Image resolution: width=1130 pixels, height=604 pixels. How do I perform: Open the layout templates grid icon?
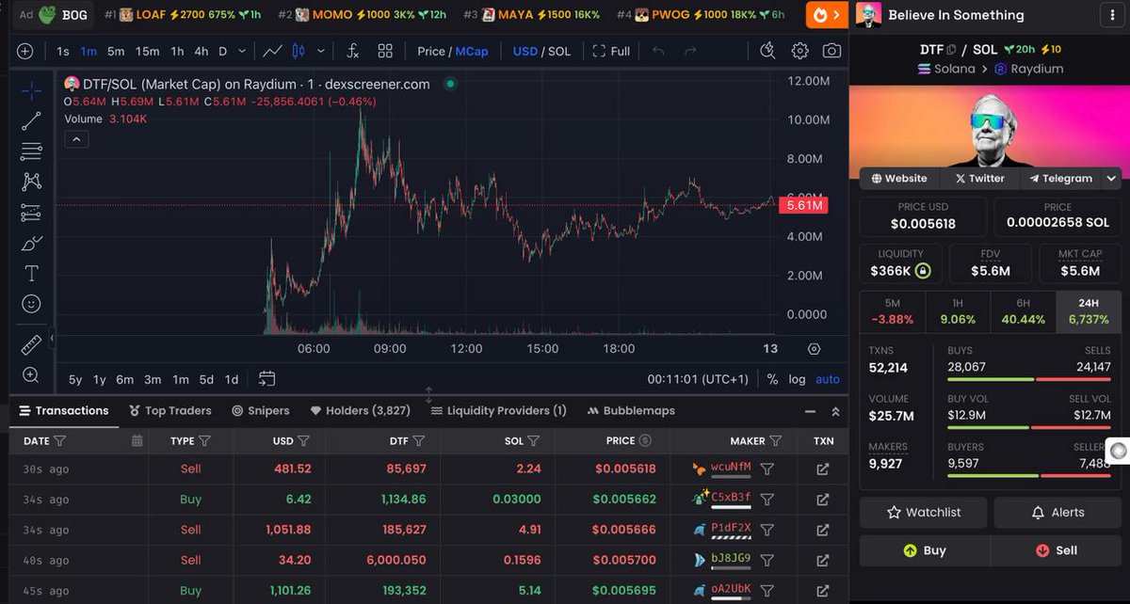point(385,51)
